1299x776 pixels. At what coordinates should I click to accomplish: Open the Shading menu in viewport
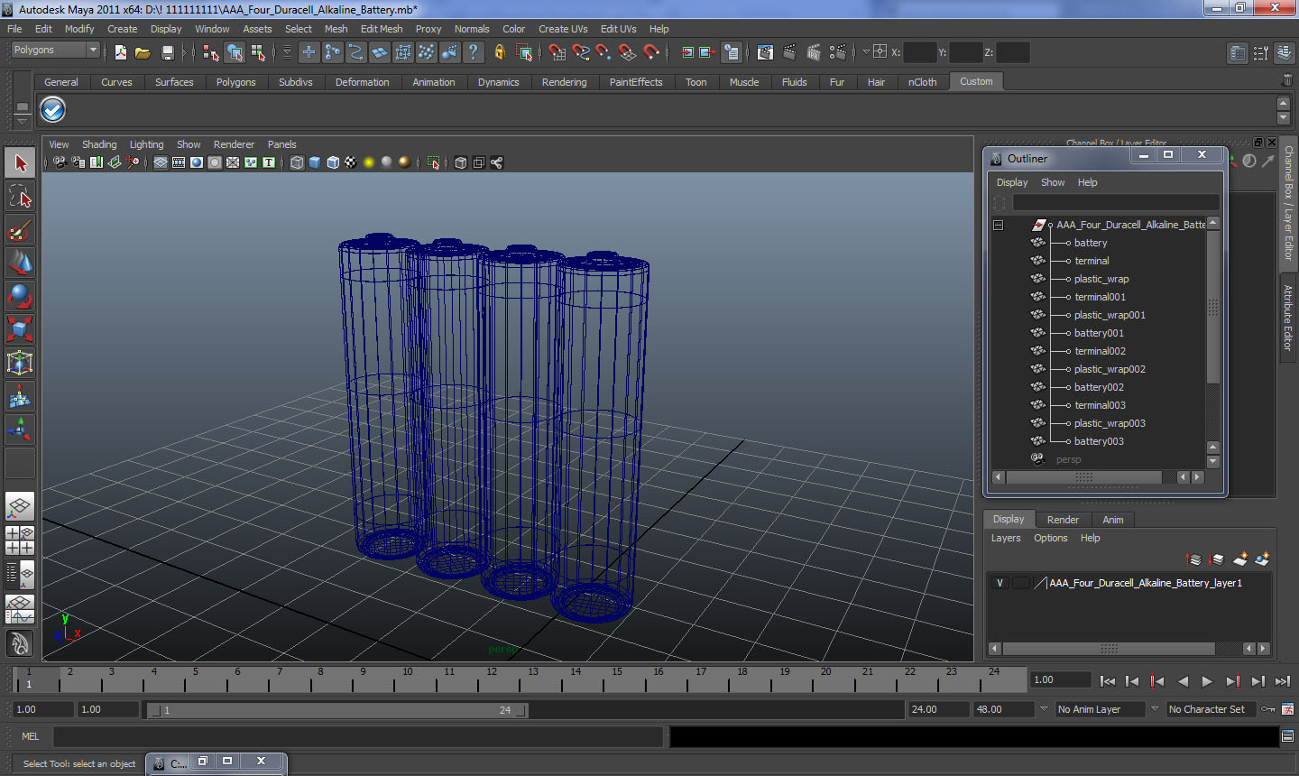pos(99,144)
